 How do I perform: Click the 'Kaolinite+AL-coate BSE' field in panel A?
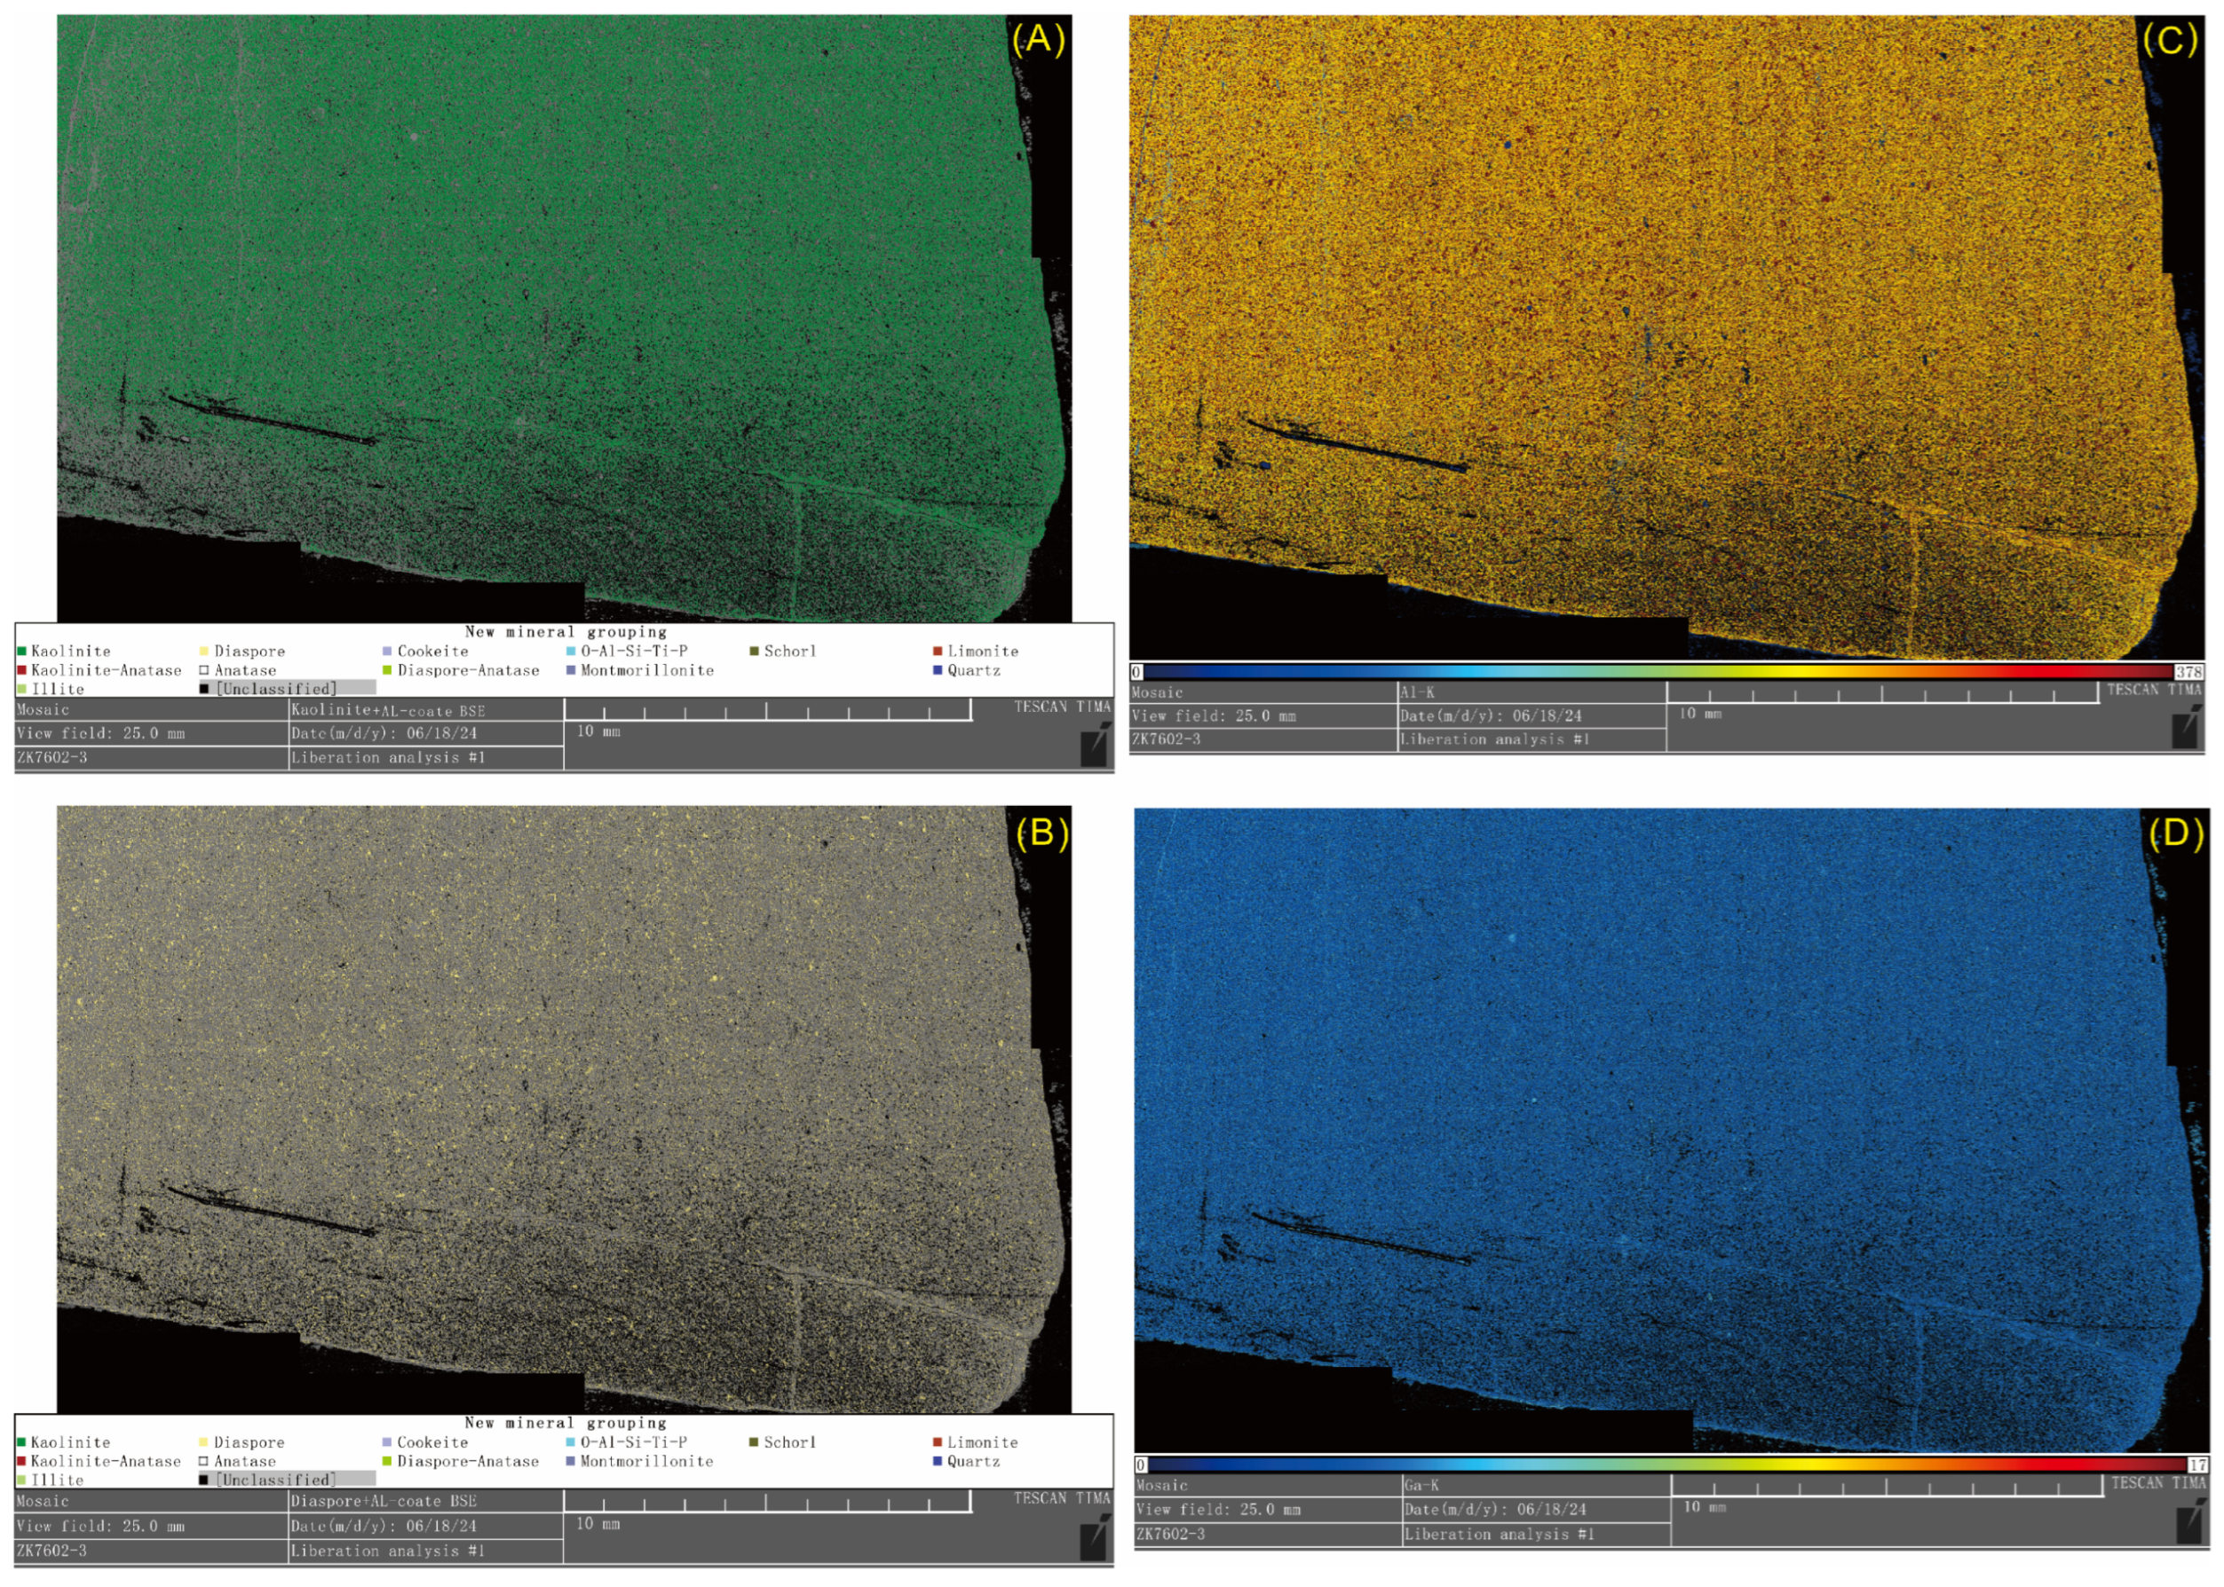[388, 710]
